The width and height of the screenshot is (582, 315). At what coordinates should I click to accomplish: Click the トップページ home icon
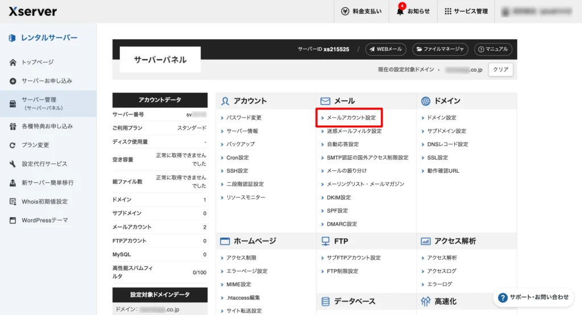pos(13,62)
